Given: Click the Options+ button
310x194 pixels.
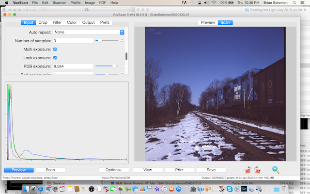Looking at the screenshot, I should (x=114, y=170).
